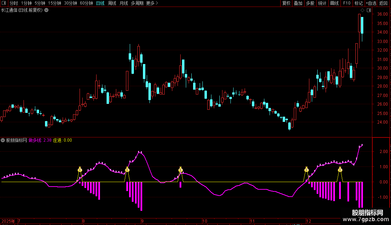391x225 pixels.
Task: Switch to the 60分钟 period tab
Action: click(86, 3)
